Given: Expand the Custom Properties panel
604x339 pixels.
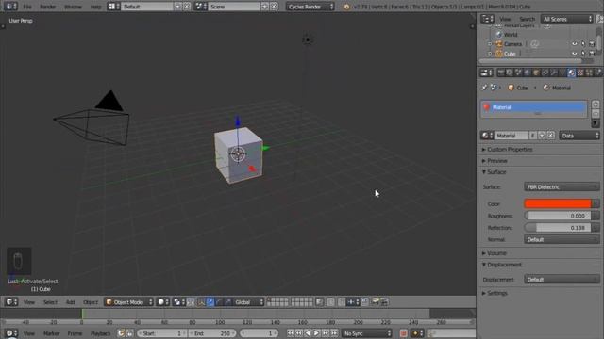Looking at the screenshot, I should pos(510,149).
